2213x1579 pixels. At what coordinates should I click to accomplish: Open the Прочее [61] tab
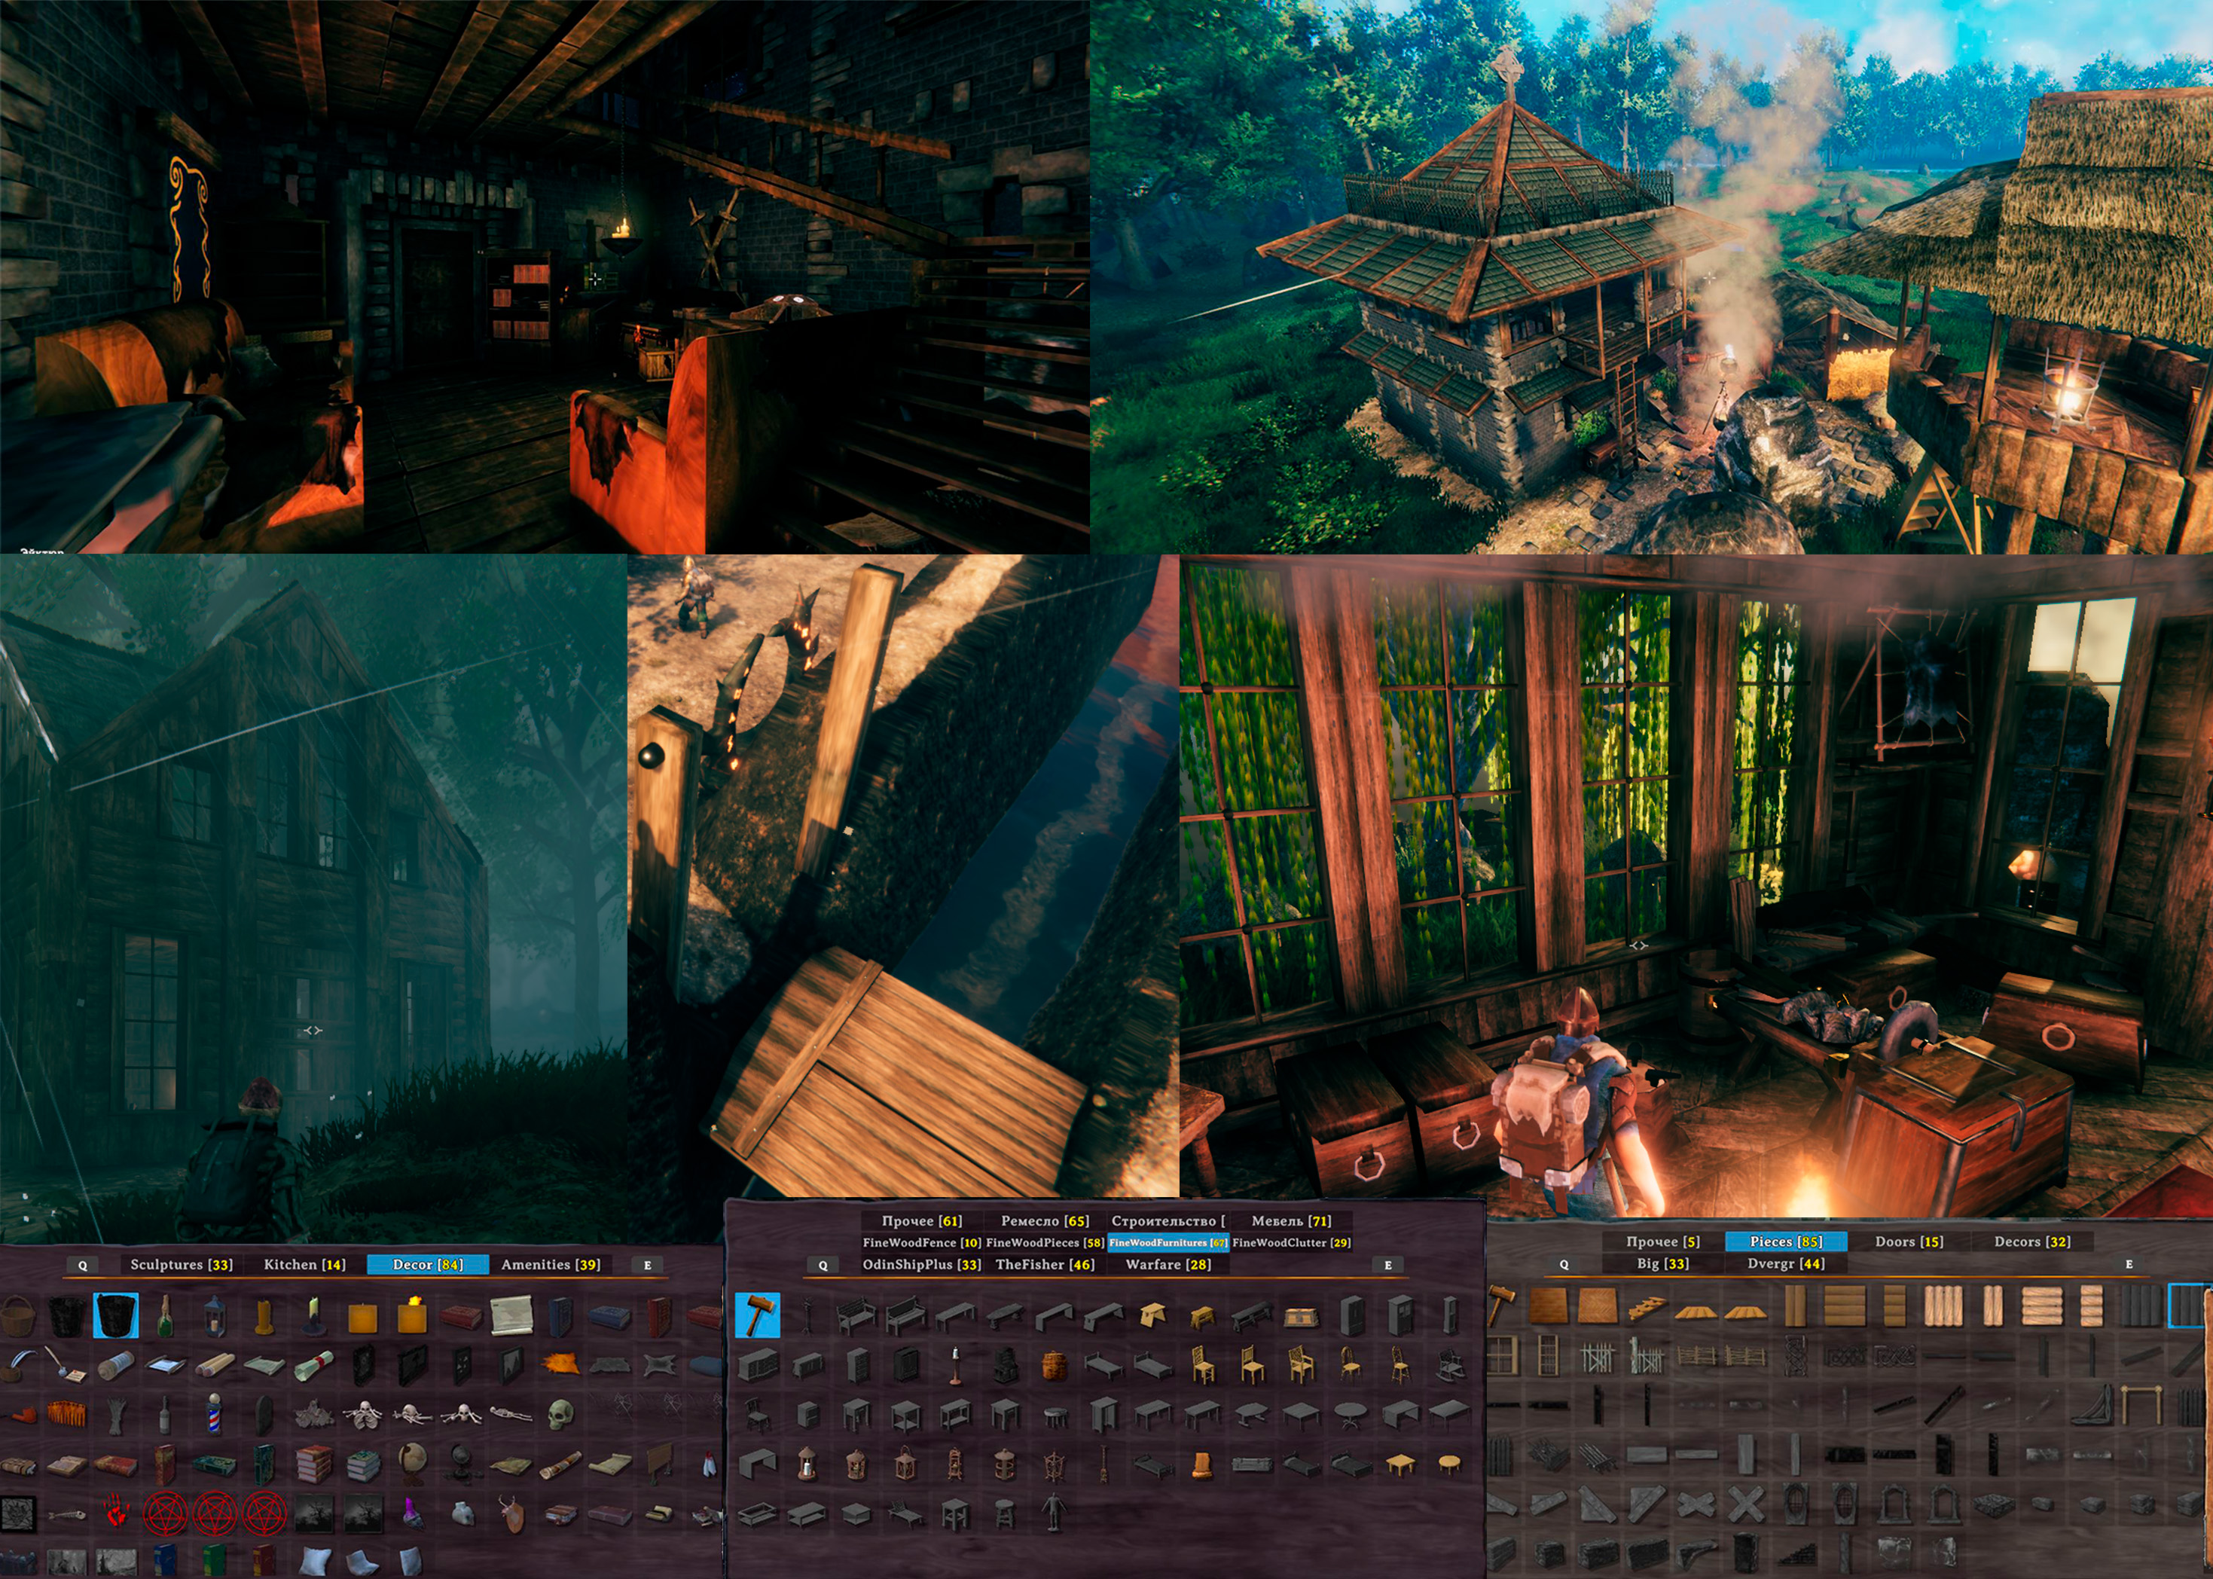click(921, 1221)
